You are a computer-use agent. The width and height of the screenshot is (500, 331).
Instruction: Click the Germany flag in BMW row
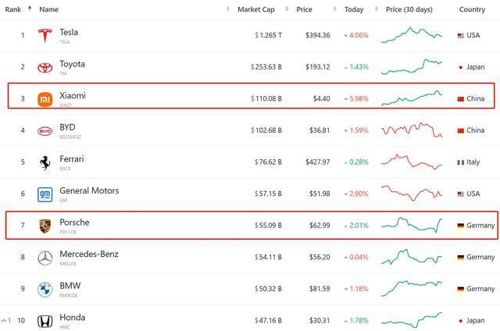pos(460,289)
